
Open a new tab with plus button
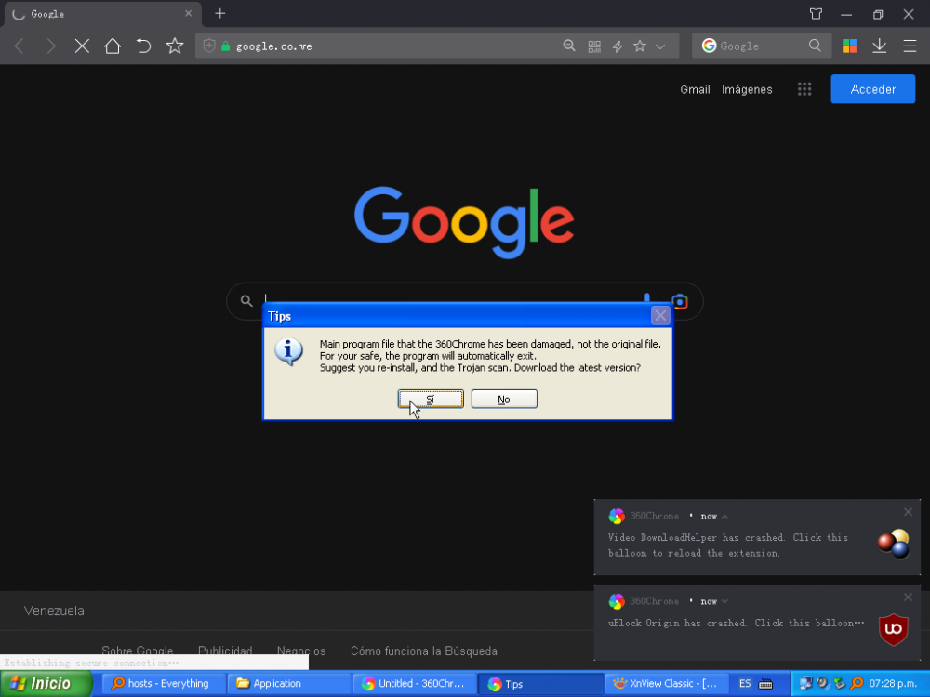(220, 14)
